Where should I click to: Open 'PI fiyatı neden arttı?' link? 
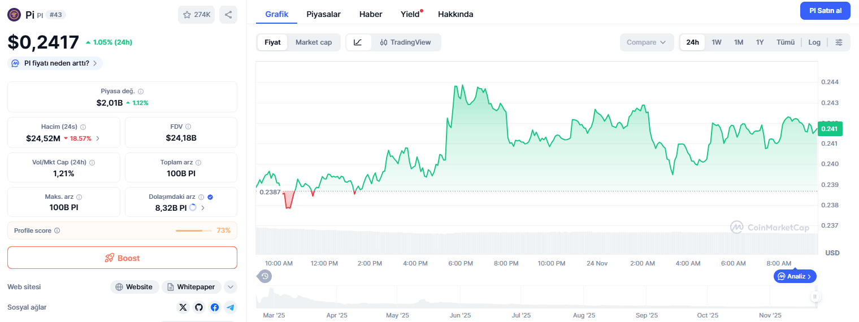pyautogui.click(x=55, y=63)
